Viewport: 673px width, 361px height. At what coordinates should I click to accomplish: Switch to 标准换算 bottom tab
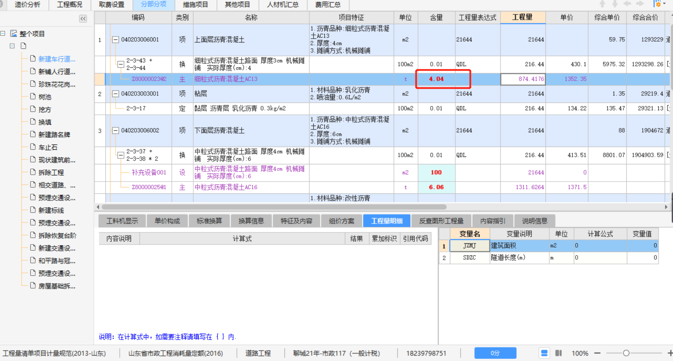[x=209, y=221]
